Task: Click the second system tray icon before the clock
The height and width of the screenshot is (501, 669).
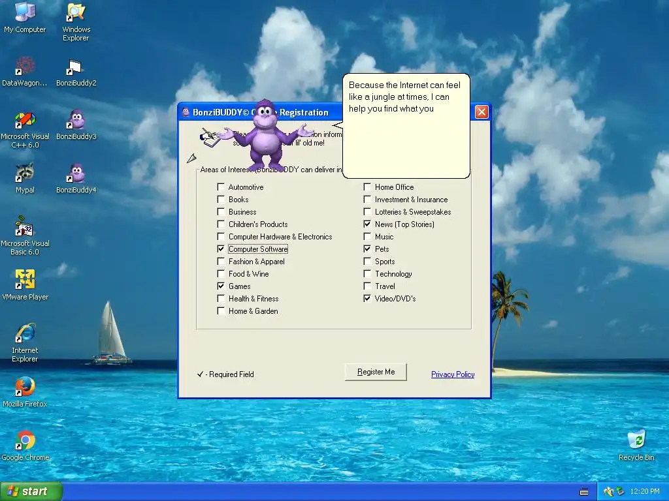Action: (620, 492)
